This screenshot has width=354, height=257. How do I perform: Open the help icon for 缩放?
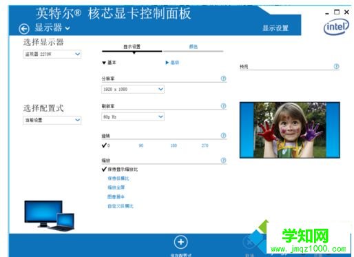pos(223,160)
